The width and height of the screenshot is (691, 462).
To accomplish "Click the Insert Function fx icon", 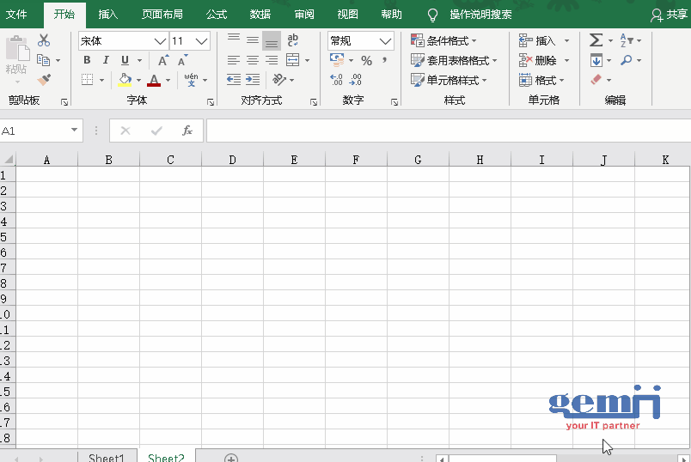I will coord(187,131).
